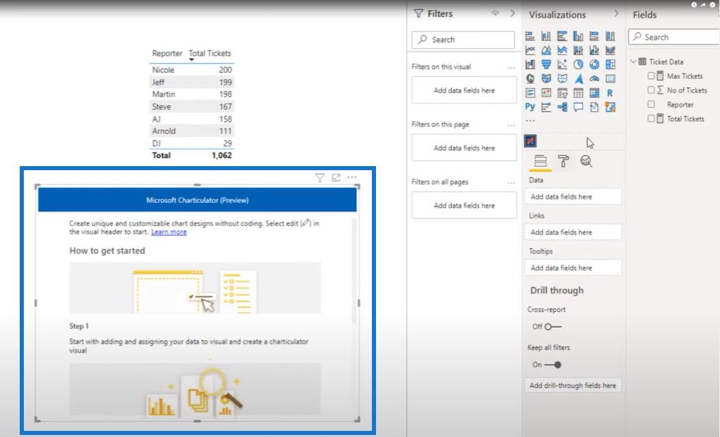Image resolution: width=720 pixels, height=437 pixels.
Task: Select the 100% stacked bar chart visual
Action: [x=594, y=36]
